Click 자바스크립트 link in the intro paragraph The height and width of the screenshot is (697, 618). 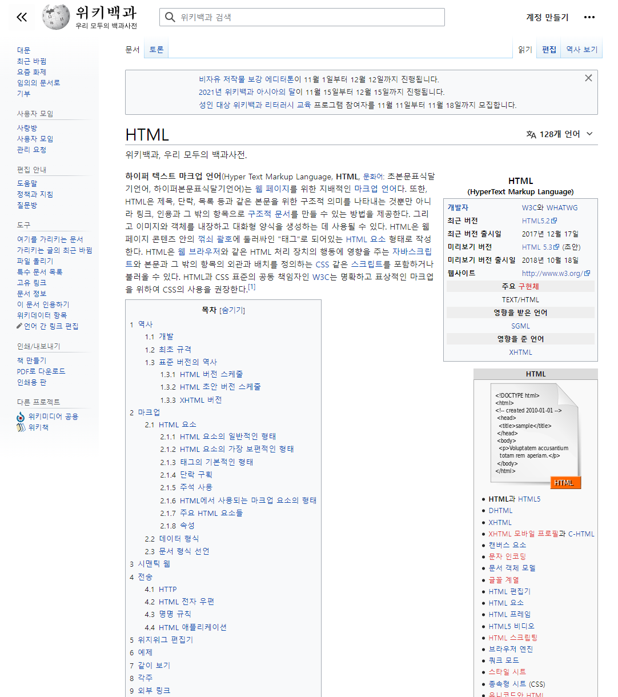(x=411, y=251)
